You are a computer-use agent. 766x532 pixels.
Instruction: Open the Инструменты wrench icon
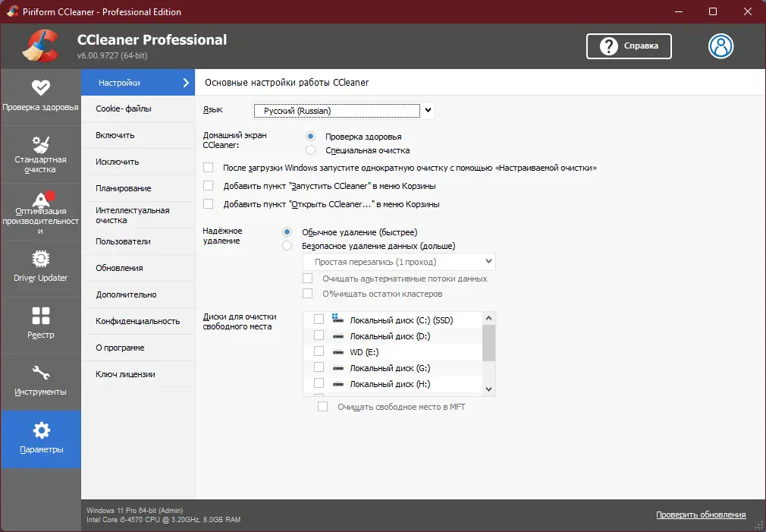(x=40, y=373)
